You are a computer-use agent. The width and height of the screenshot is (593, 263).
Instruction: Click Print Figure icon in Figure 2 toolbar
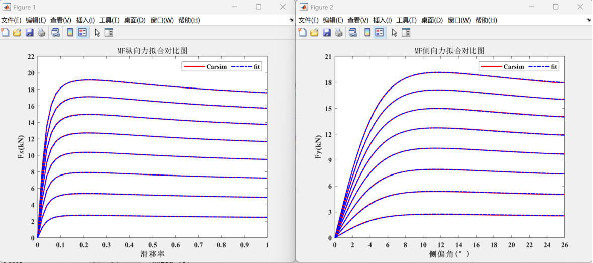click(x=338, y=33)
